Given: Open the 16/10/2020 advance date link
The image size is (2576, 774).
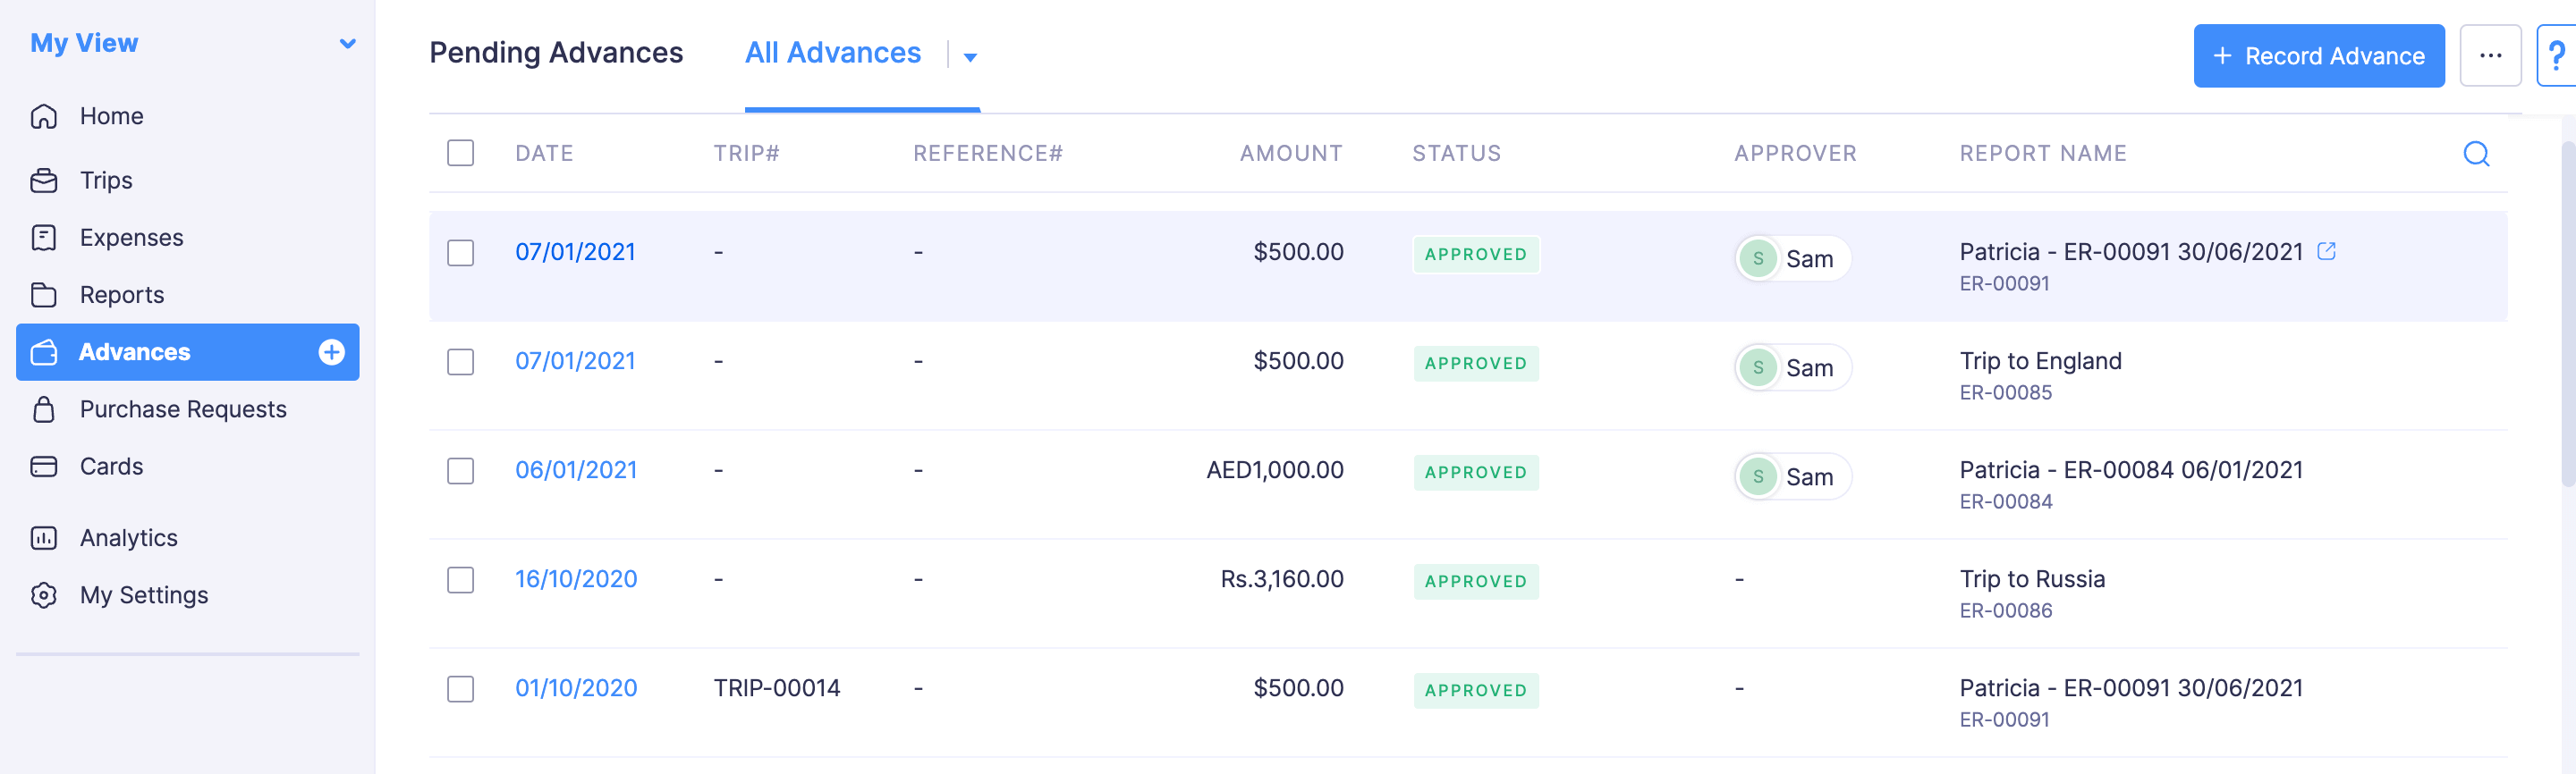Looking at the screenshot, I should coord(576,579).
